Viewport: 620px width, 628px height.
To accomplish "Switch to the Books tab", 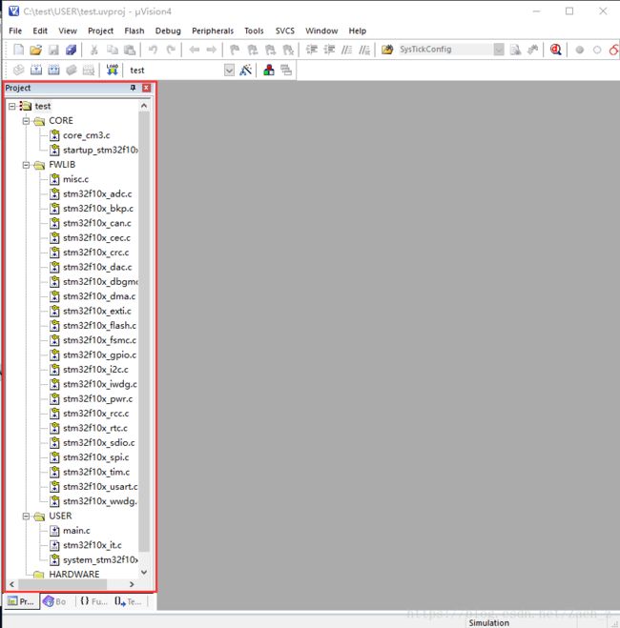I will [x=55, y=601].
